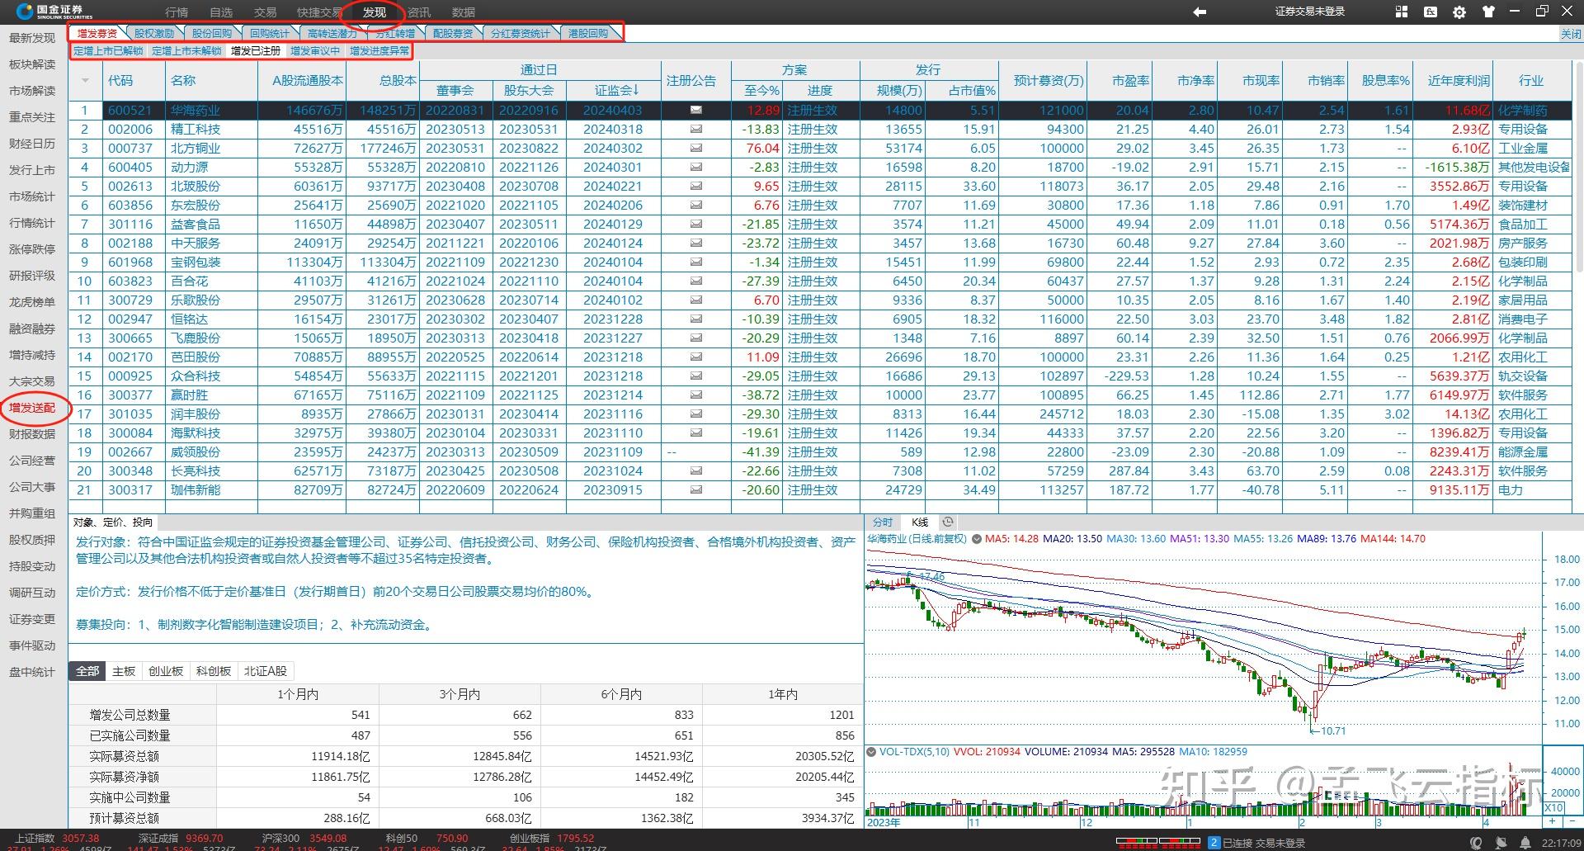This screenshot has width=1584, height=851.
Task: Click the notification bell in status bar
Action: pyautogui.click(x=1525, y=843)
